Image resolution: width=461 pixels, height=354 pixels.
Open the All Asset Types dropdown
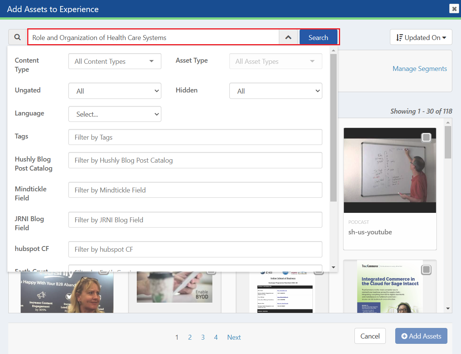click(x=276, y=61)
